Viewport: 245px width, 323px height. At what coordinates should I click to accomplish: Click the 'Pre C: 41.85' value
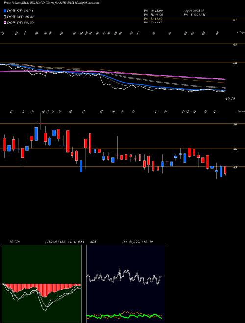pyautogui.click(x=153, y=23)
